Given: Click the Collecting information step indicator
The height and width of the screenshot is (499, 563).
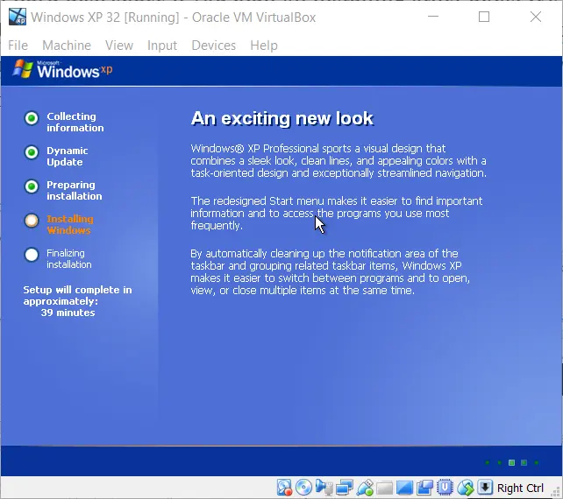Looking at the screenshot, I should click(32, 118).
